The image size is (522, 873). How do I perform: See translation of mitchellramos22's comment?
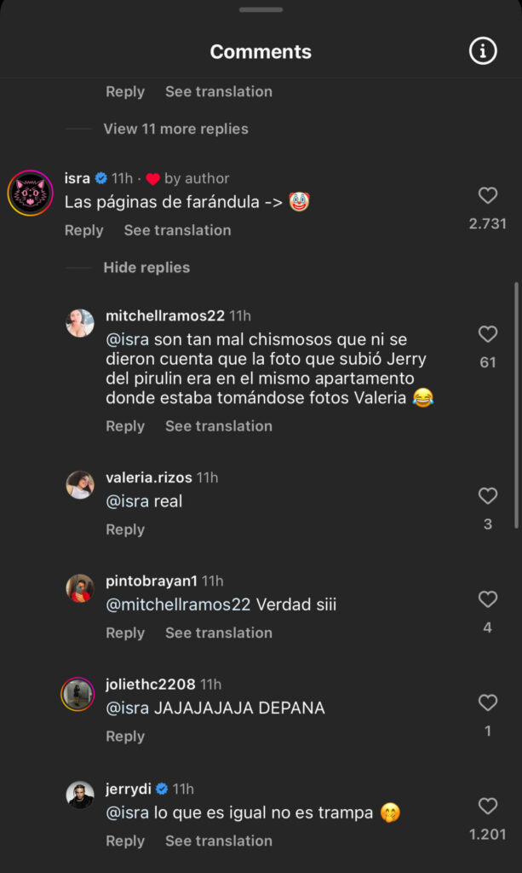point(219,426)
